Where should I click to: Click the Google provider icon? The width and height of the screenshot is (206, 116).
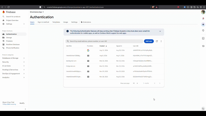[88, 50]
